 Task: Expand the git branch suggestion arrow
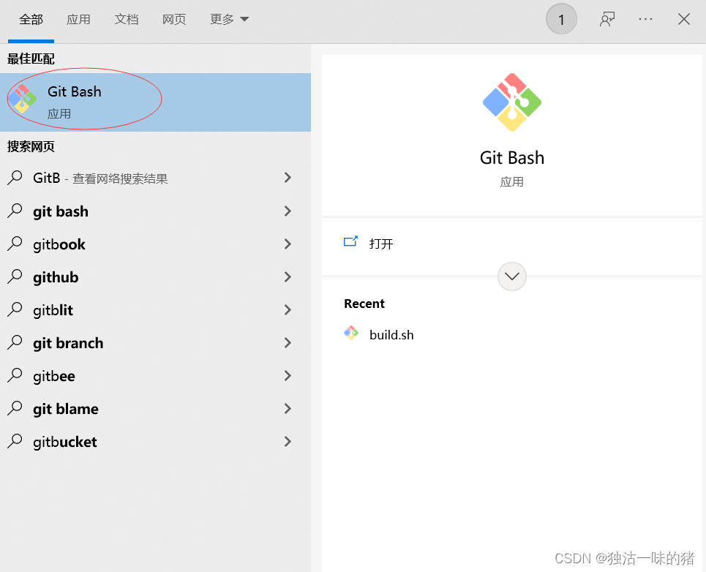[288, 343]
